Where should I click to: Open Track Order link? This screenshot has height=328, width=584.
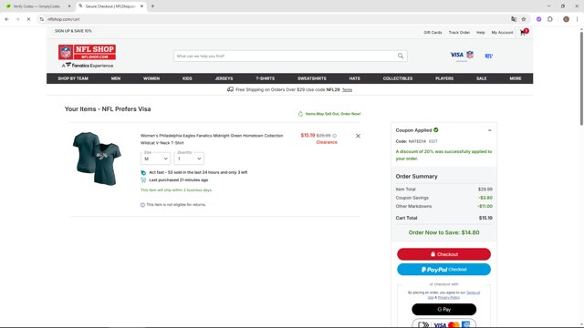pos(459,33)
